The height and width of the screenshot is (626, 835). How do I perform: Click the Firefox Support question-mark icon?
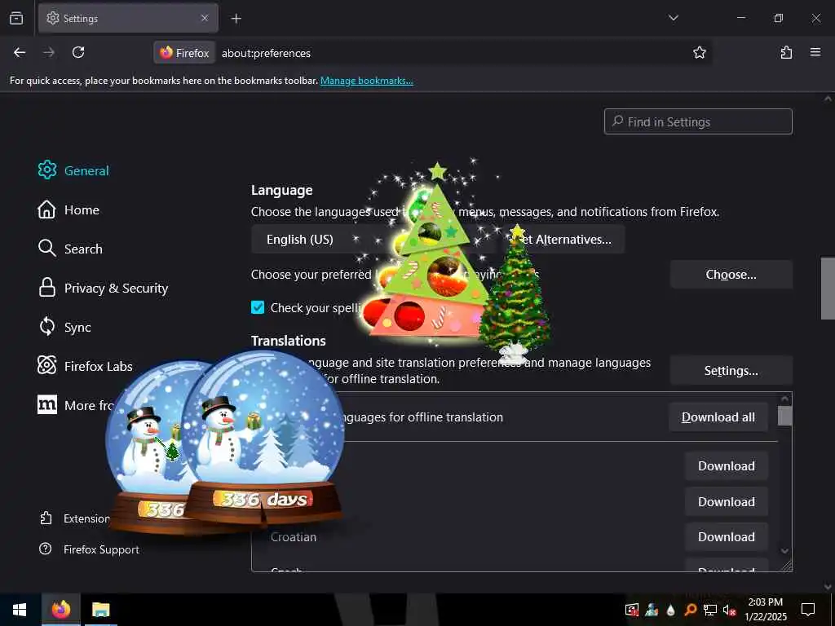(x=46, y=549)
